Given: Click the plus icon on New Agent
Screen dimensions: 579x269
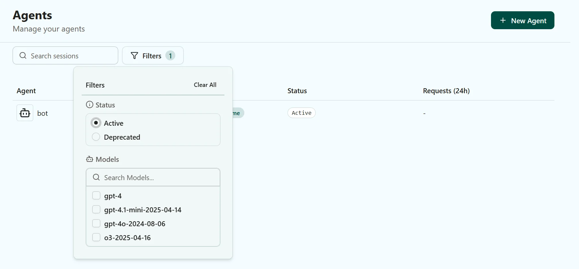Looking at the screenshot, I should (503, 20).
